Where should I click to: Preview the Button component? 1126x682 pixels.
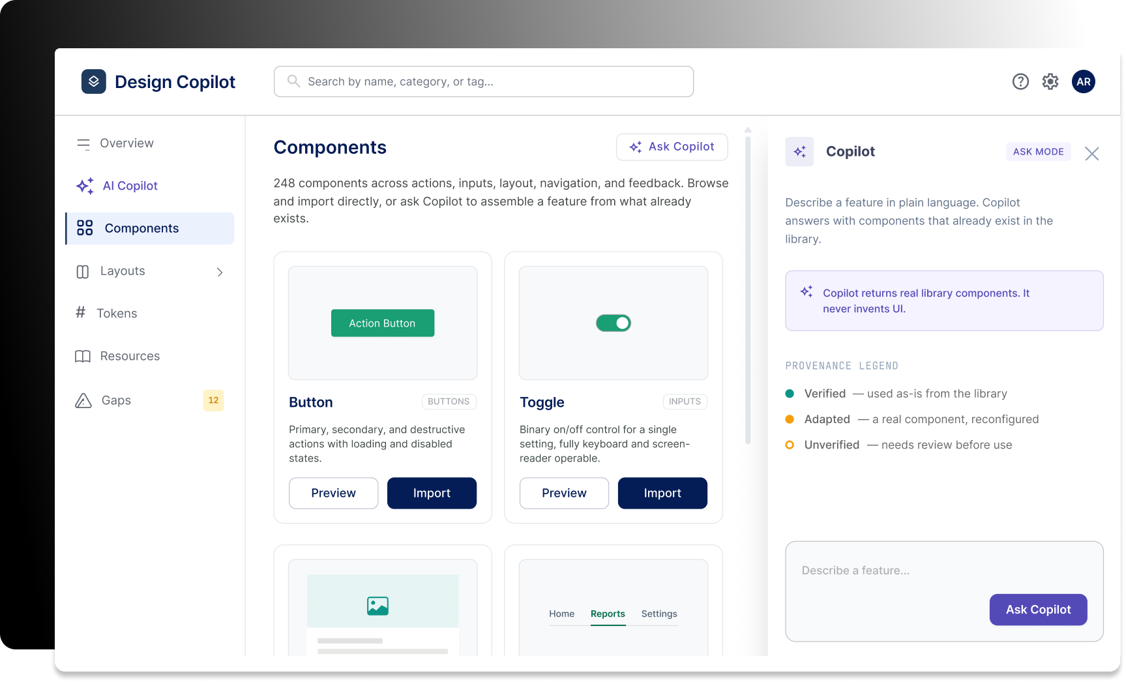pos(333,493)
